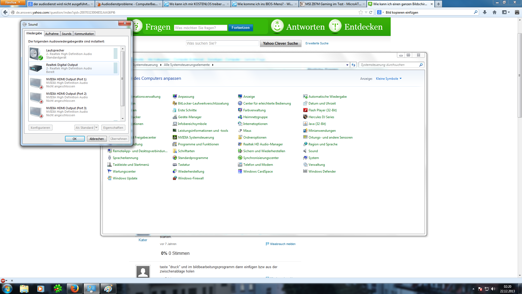Viewport: 522px width, 294px height.
Task: Open the Realtek HD Audio-Manager item
Action: point(263,144)
